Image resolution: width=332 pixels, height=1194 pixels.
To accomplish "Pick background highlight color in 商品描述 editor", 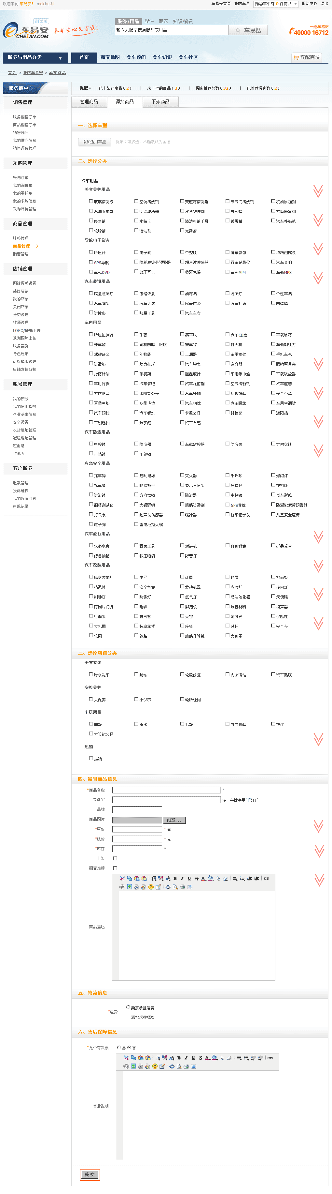I will click(x=211, y=878).
